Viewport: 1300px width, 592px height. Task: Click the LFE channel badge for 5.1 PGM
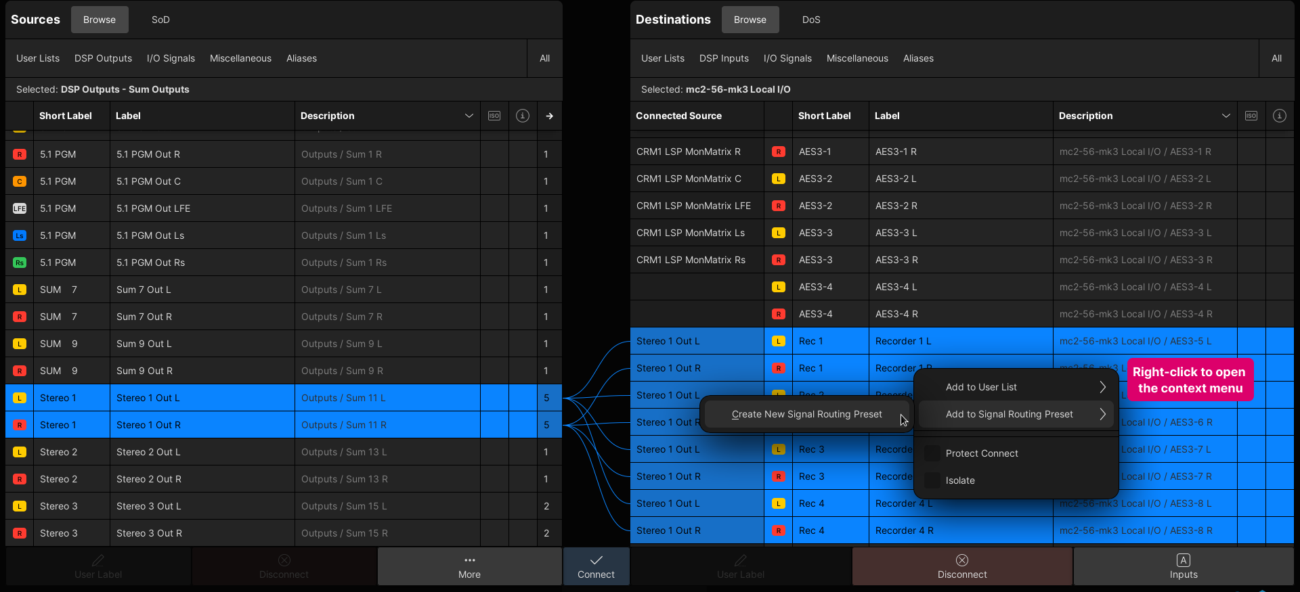pos(20,208)
